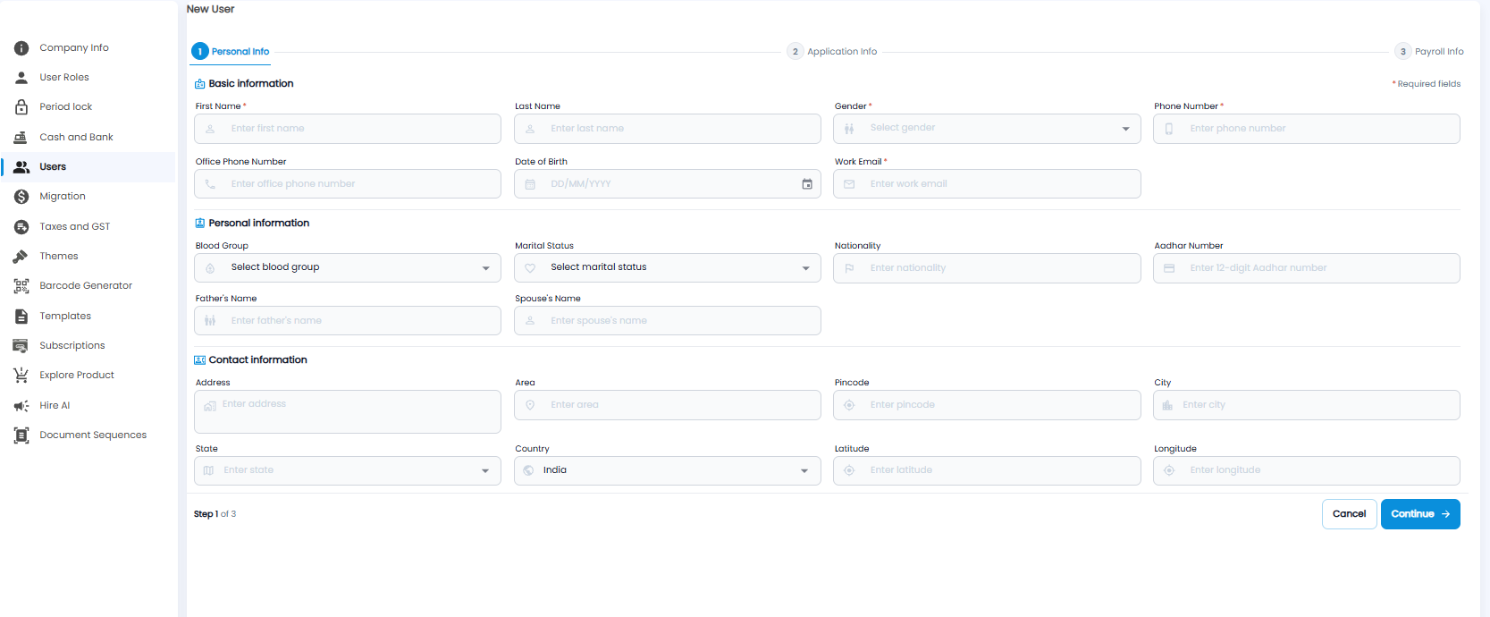Click the Continue button
Viewport: 1490px width, 617px height.
[x=1420, y=514]
